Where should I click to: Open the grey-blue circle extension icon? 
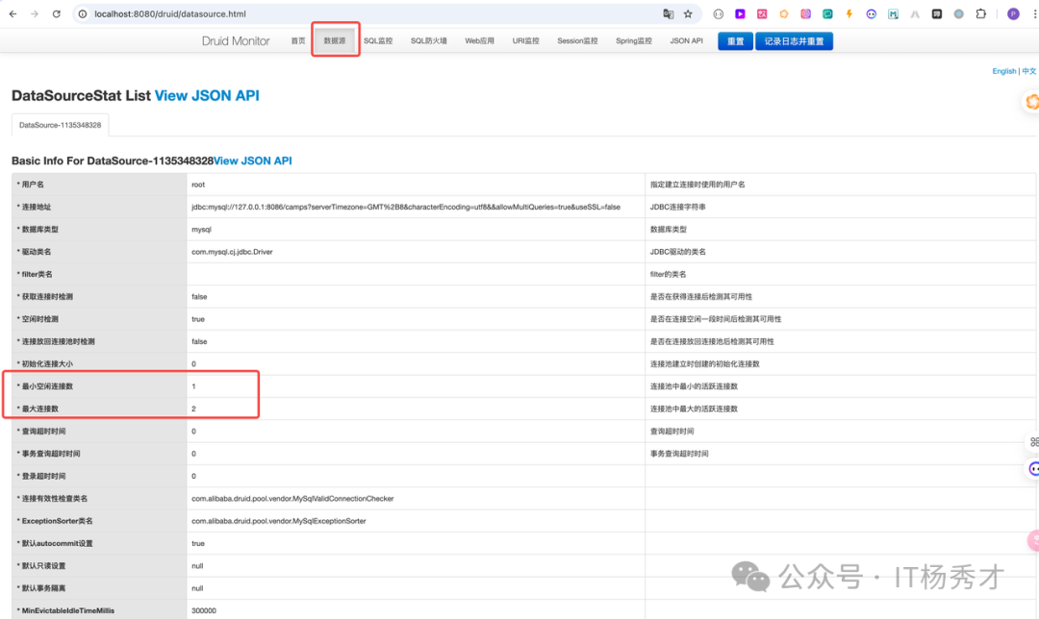point(959,13)
